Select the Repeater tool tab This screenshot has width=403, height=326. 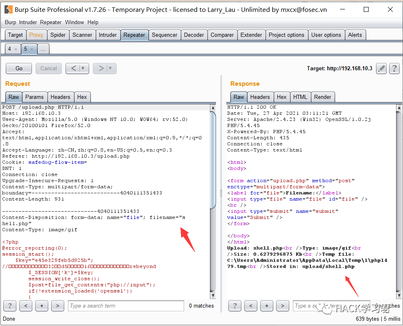point(134,35)
